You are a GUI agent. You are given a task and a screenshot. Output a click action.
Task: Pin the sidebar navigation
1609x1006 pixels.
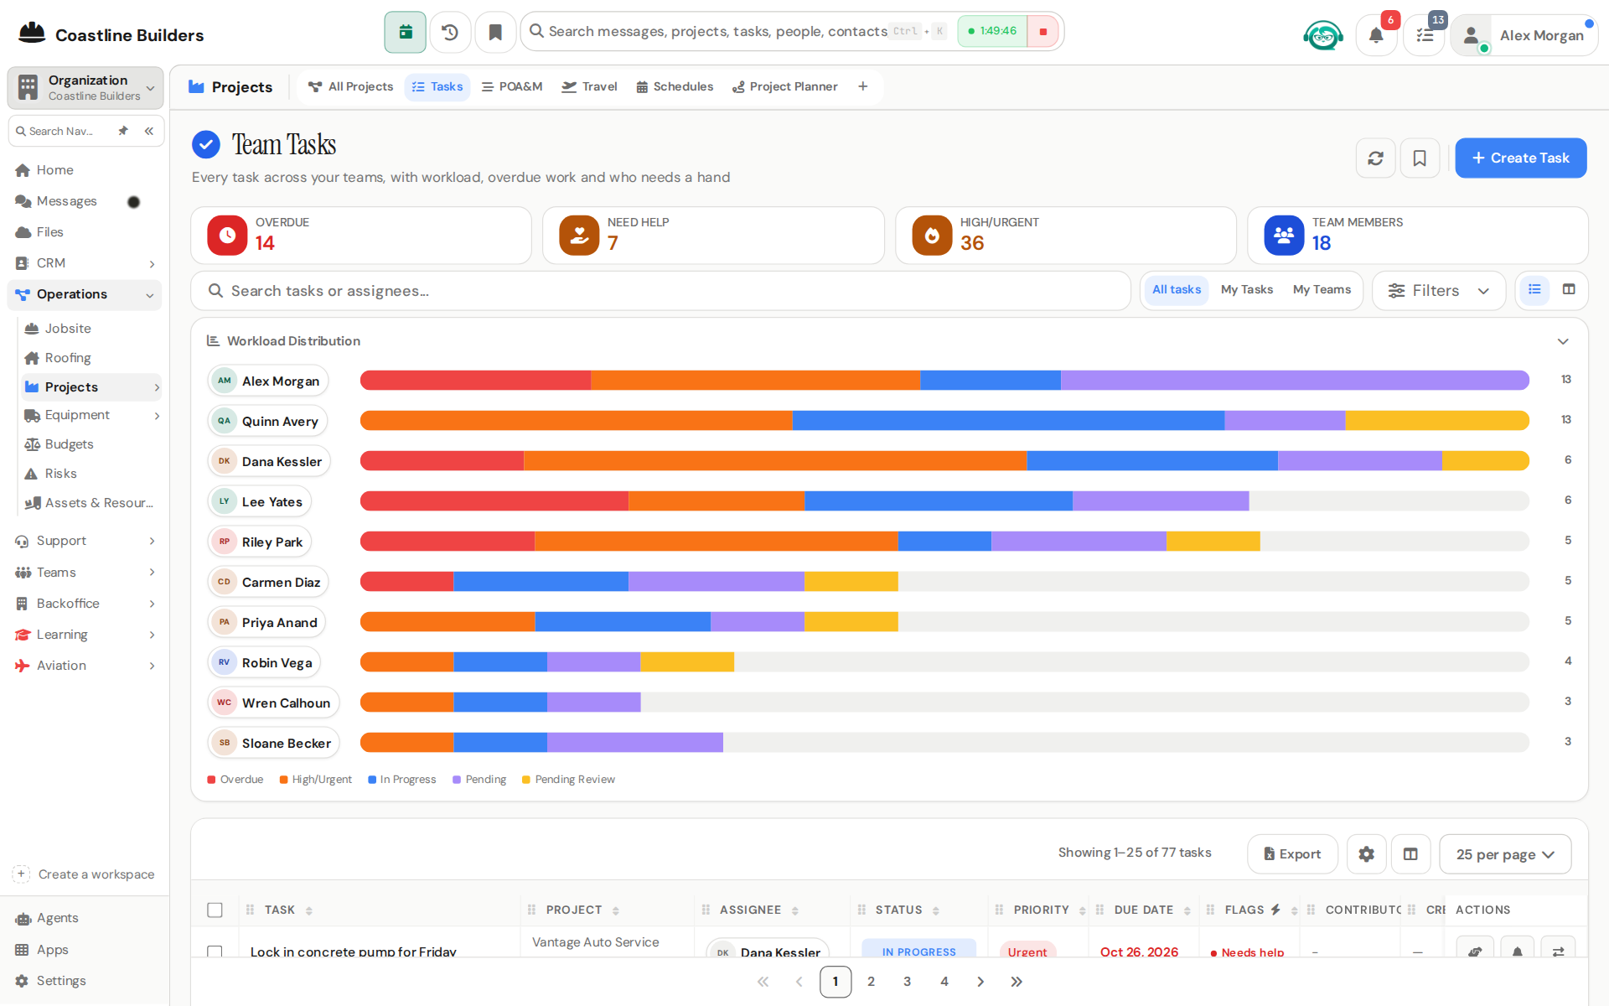[123, 131]
